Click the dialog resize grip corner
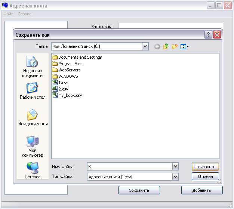 coord(219,181)
